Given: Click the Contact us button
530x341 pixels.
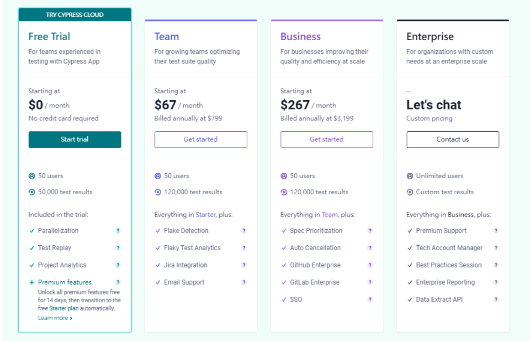Looking at the screenshot, I should tap(453, 139).
